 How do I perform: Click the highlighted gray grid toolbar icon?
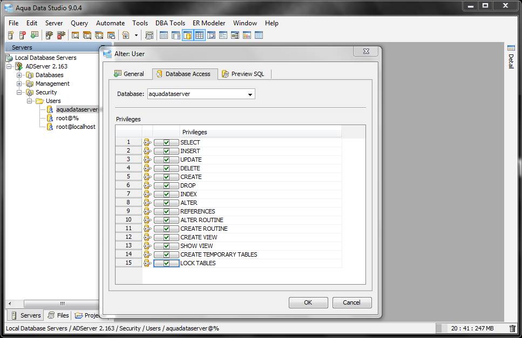199,35
